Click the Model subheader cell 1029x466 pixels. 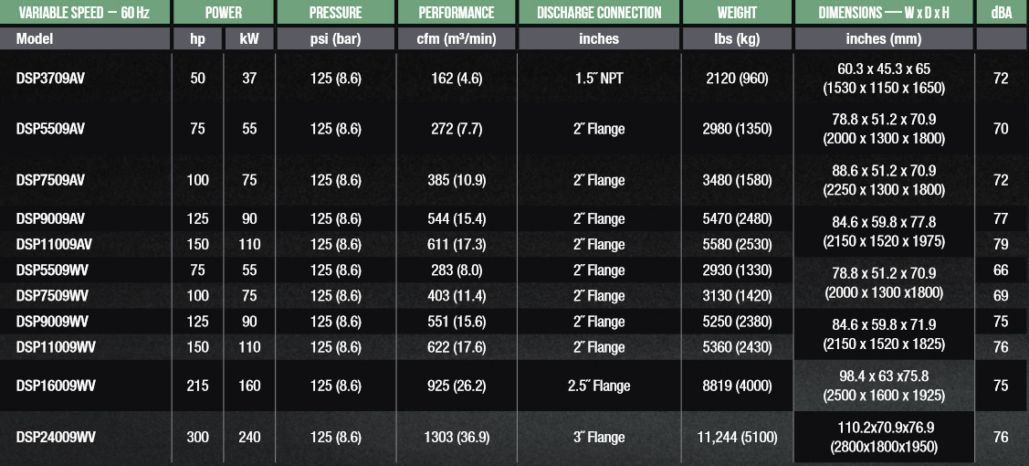(36, 39)
